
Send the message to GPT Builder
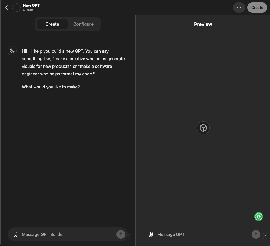pyautogui.click(x=121, y=234)
